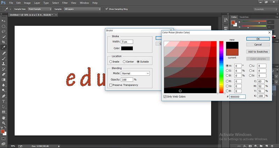This screenshot has width=279, height=148.
Task: Click the fx layer style icon
Action: tap(245, 146)
